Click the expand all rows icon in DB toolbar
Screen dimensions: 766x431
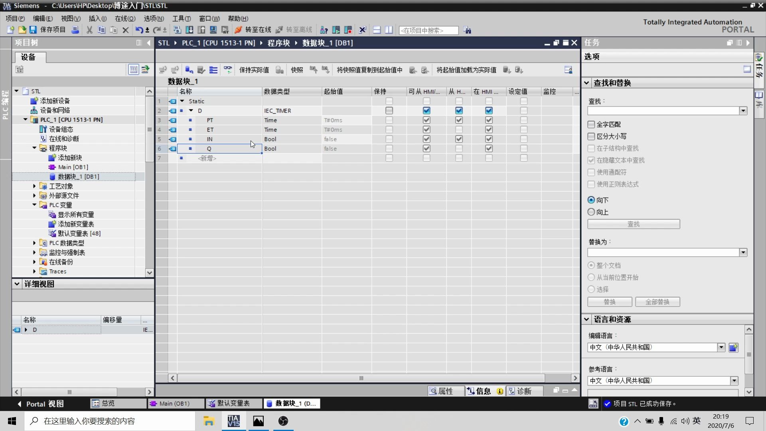tap(213, 70)
